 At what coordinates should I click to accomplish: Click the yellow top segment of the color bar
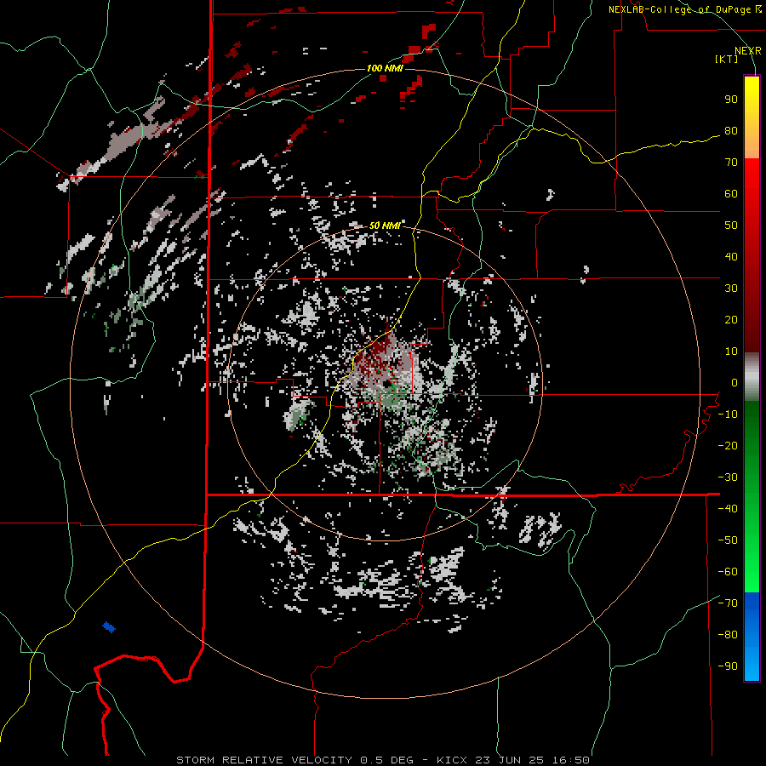click(752, 117)
